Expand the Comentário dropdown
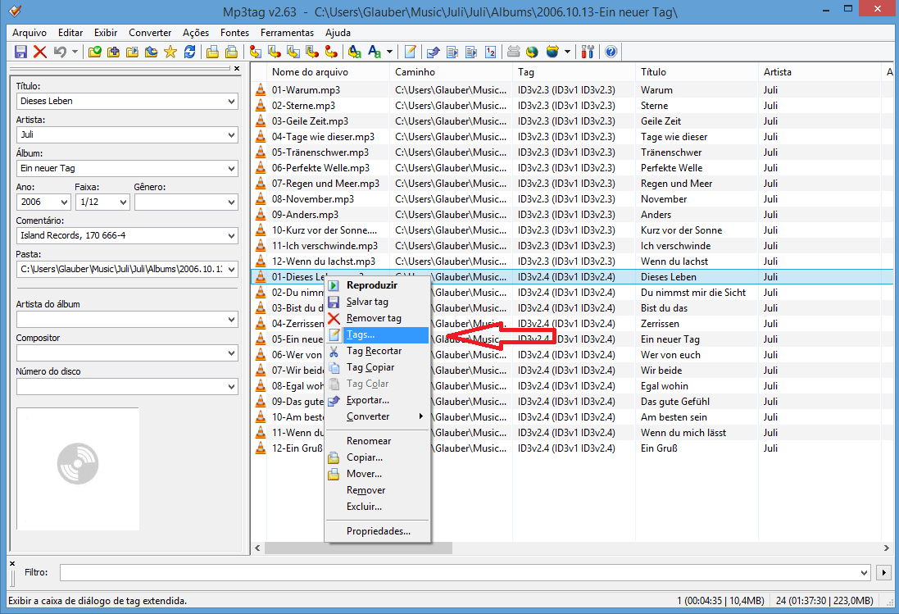The width and height of the screenshot is (899, 614). (x=231, y=235)
